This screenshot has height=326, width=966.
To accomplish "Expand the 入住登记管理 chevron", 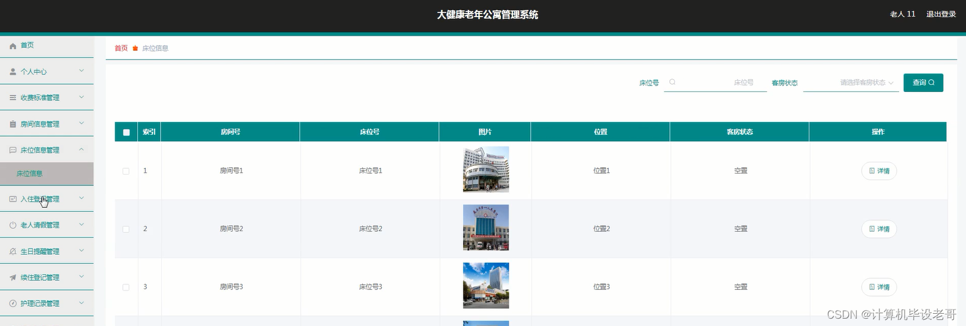I will click(x=82, y=199).
